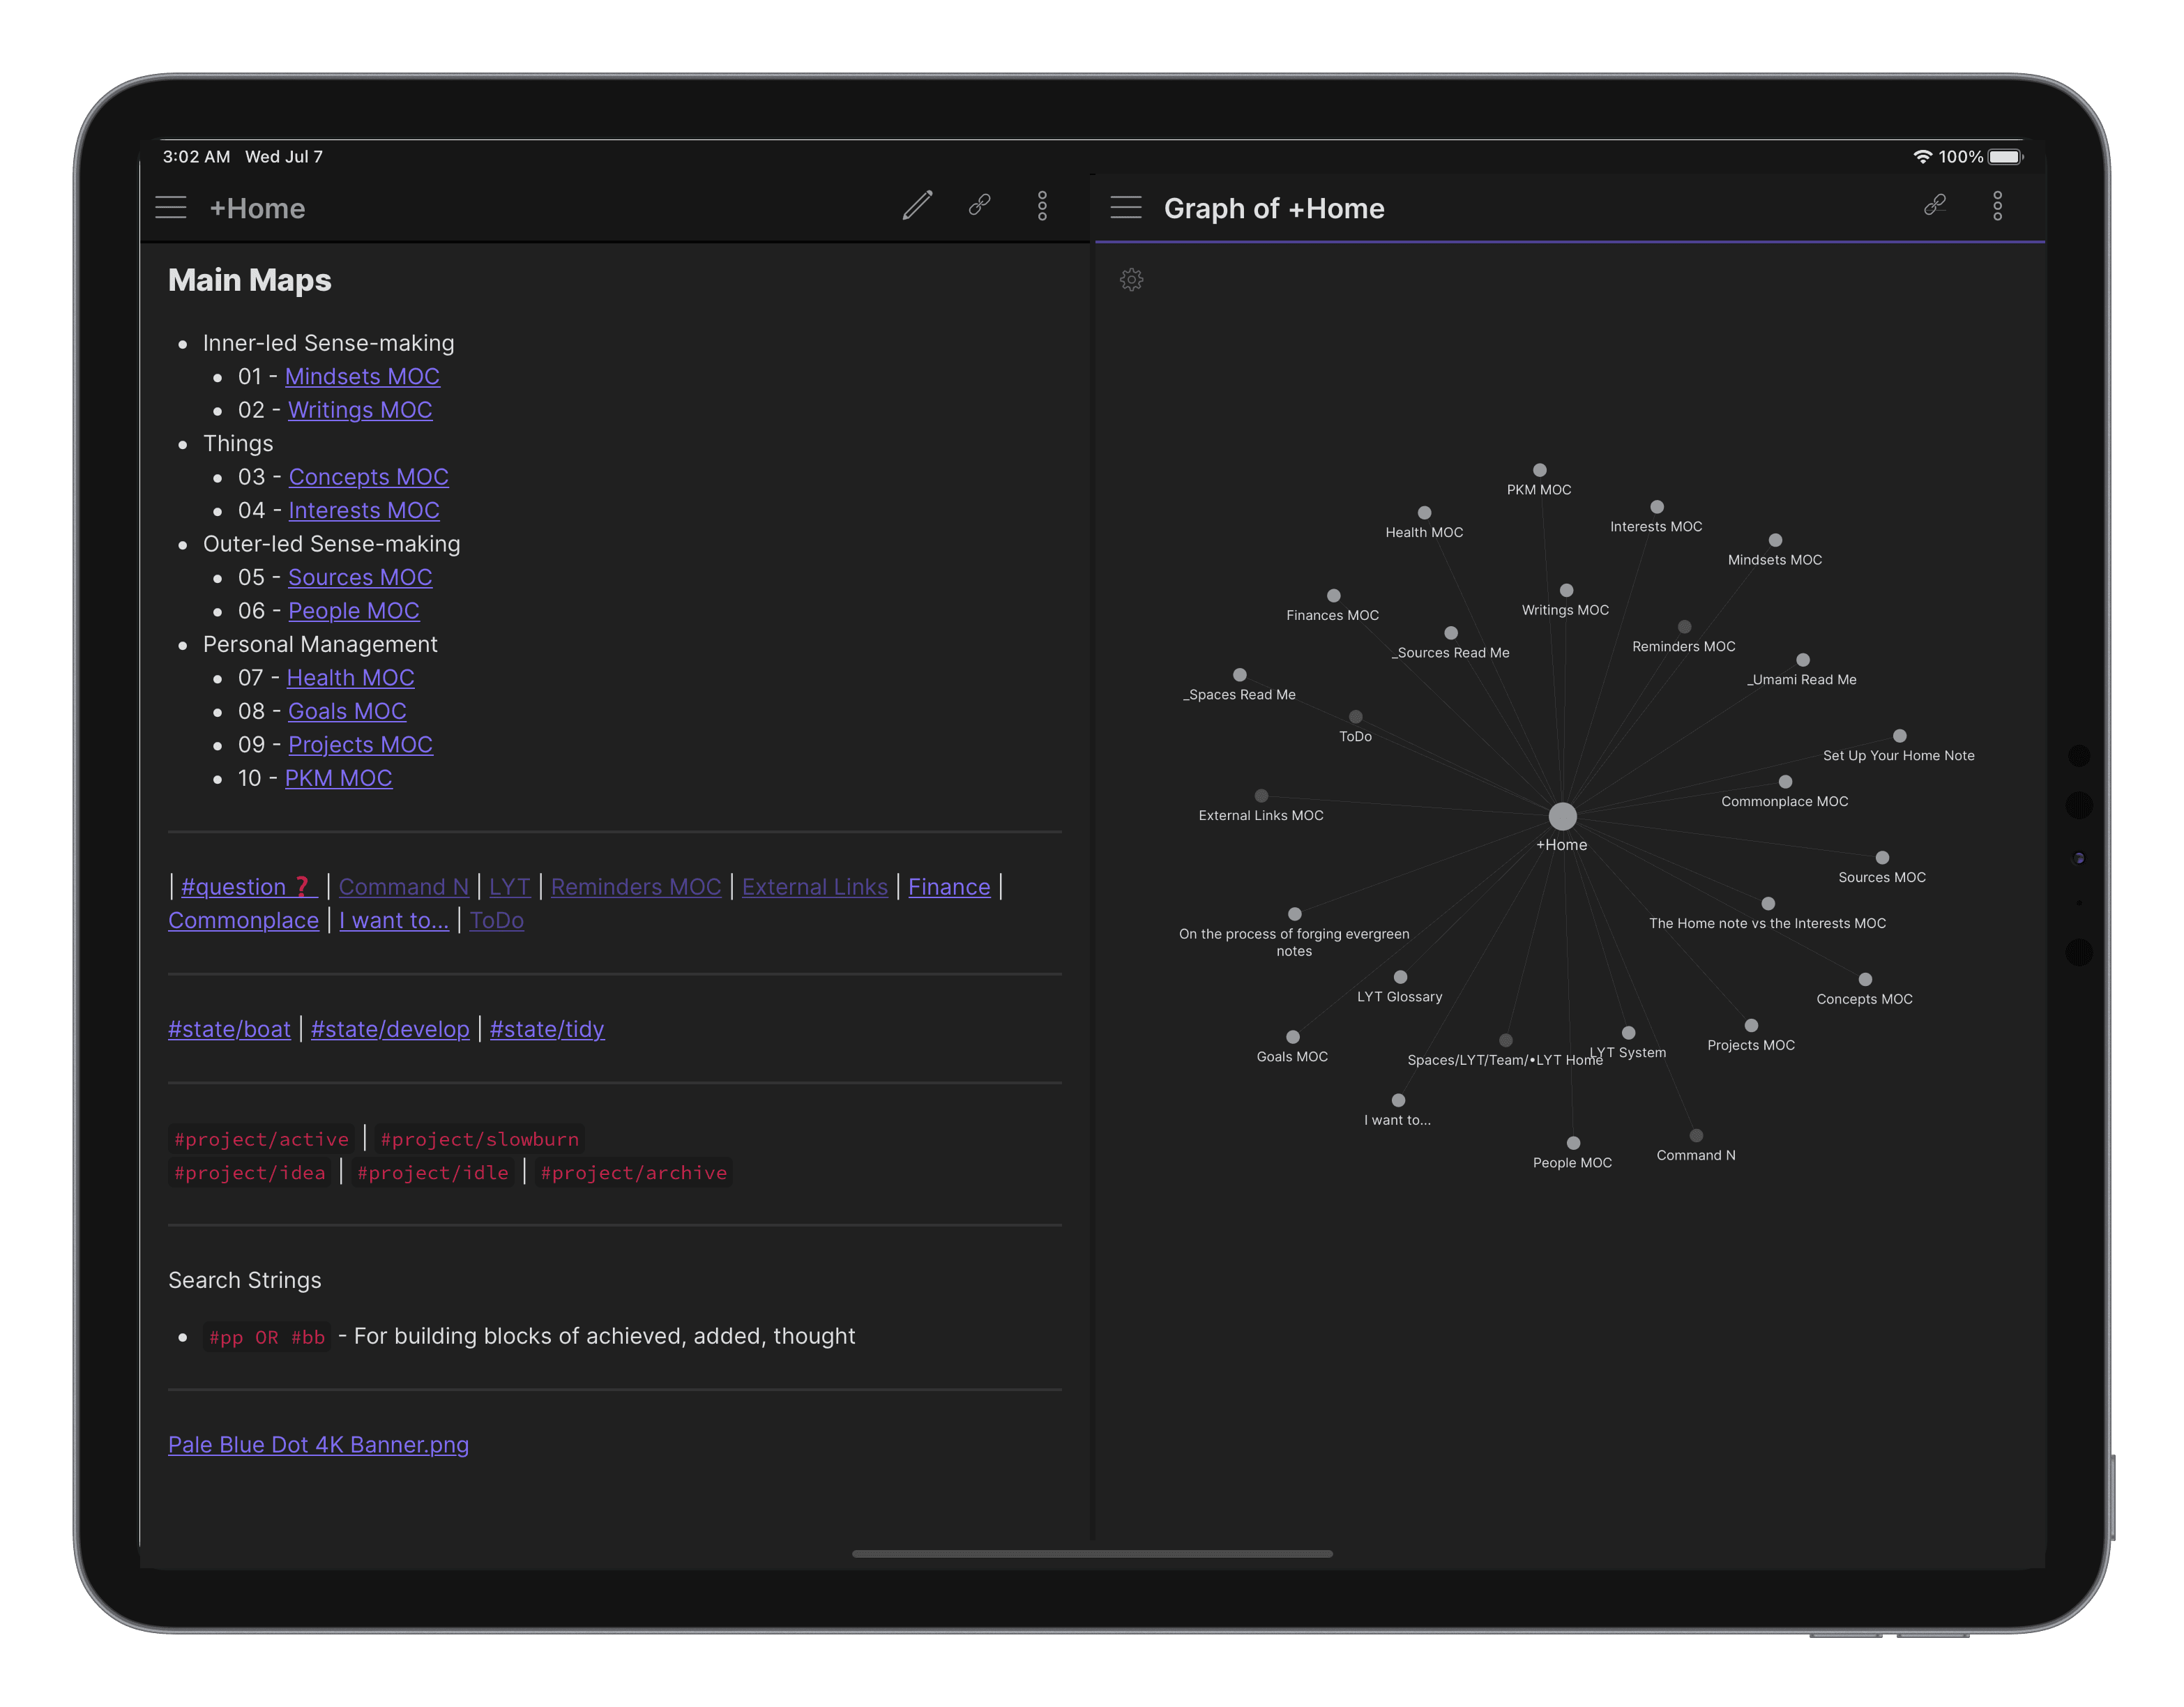Open graph settings gear icon
The image size is (2184, 1707).
point(1131,279)
